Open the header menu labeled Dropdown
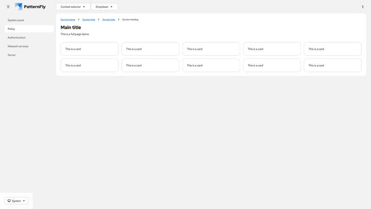This screenshot has width=371, height=209. coord(104,7)
